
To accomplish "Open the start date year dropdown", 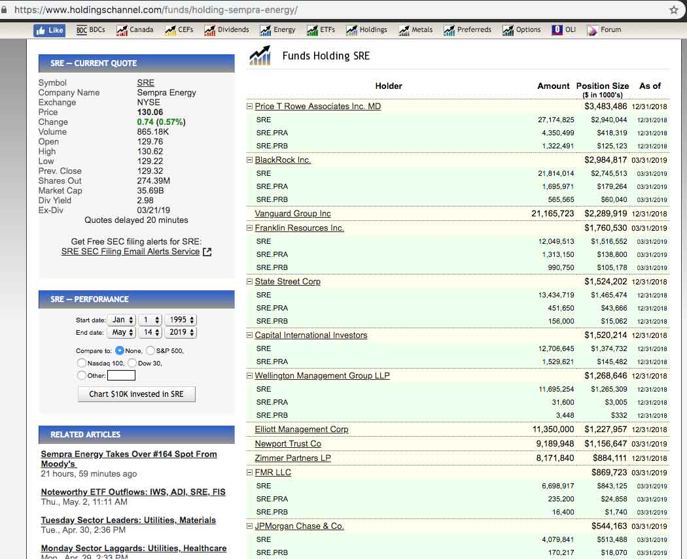I will point(181,320).
